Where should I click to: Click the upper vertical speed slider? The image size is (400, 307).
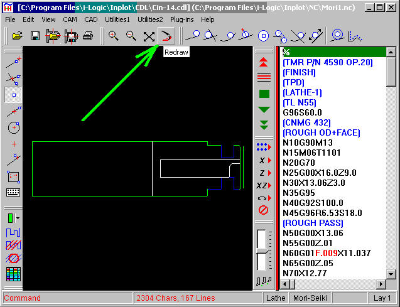(262, 239)
